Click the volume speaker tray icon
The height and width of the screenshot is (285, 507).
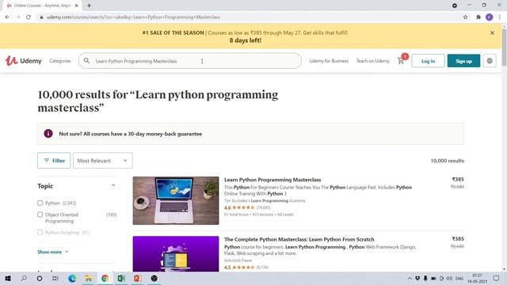tap(449, 278)
